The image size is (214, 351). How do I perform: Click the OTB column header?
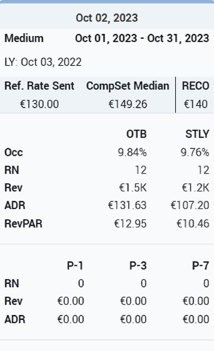[136, 134]
